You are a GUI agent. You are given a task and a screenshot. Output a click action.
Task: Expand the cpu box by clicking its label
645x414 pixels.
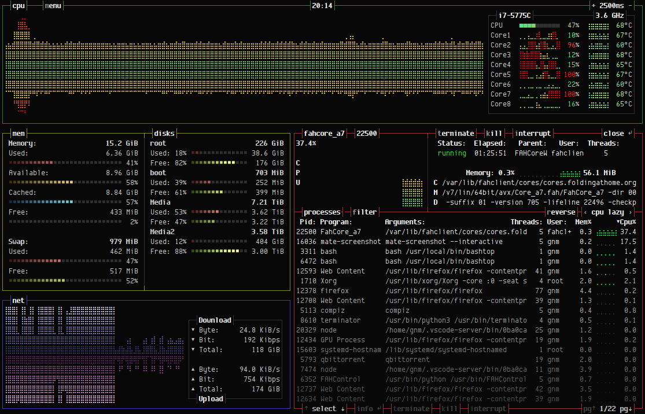[18, 6]
